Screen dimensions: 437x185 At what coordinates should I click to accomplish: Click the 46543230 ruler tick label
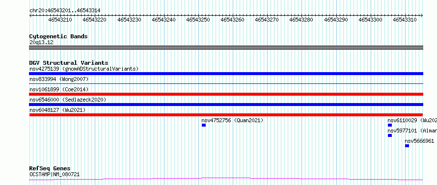(129, 20)
